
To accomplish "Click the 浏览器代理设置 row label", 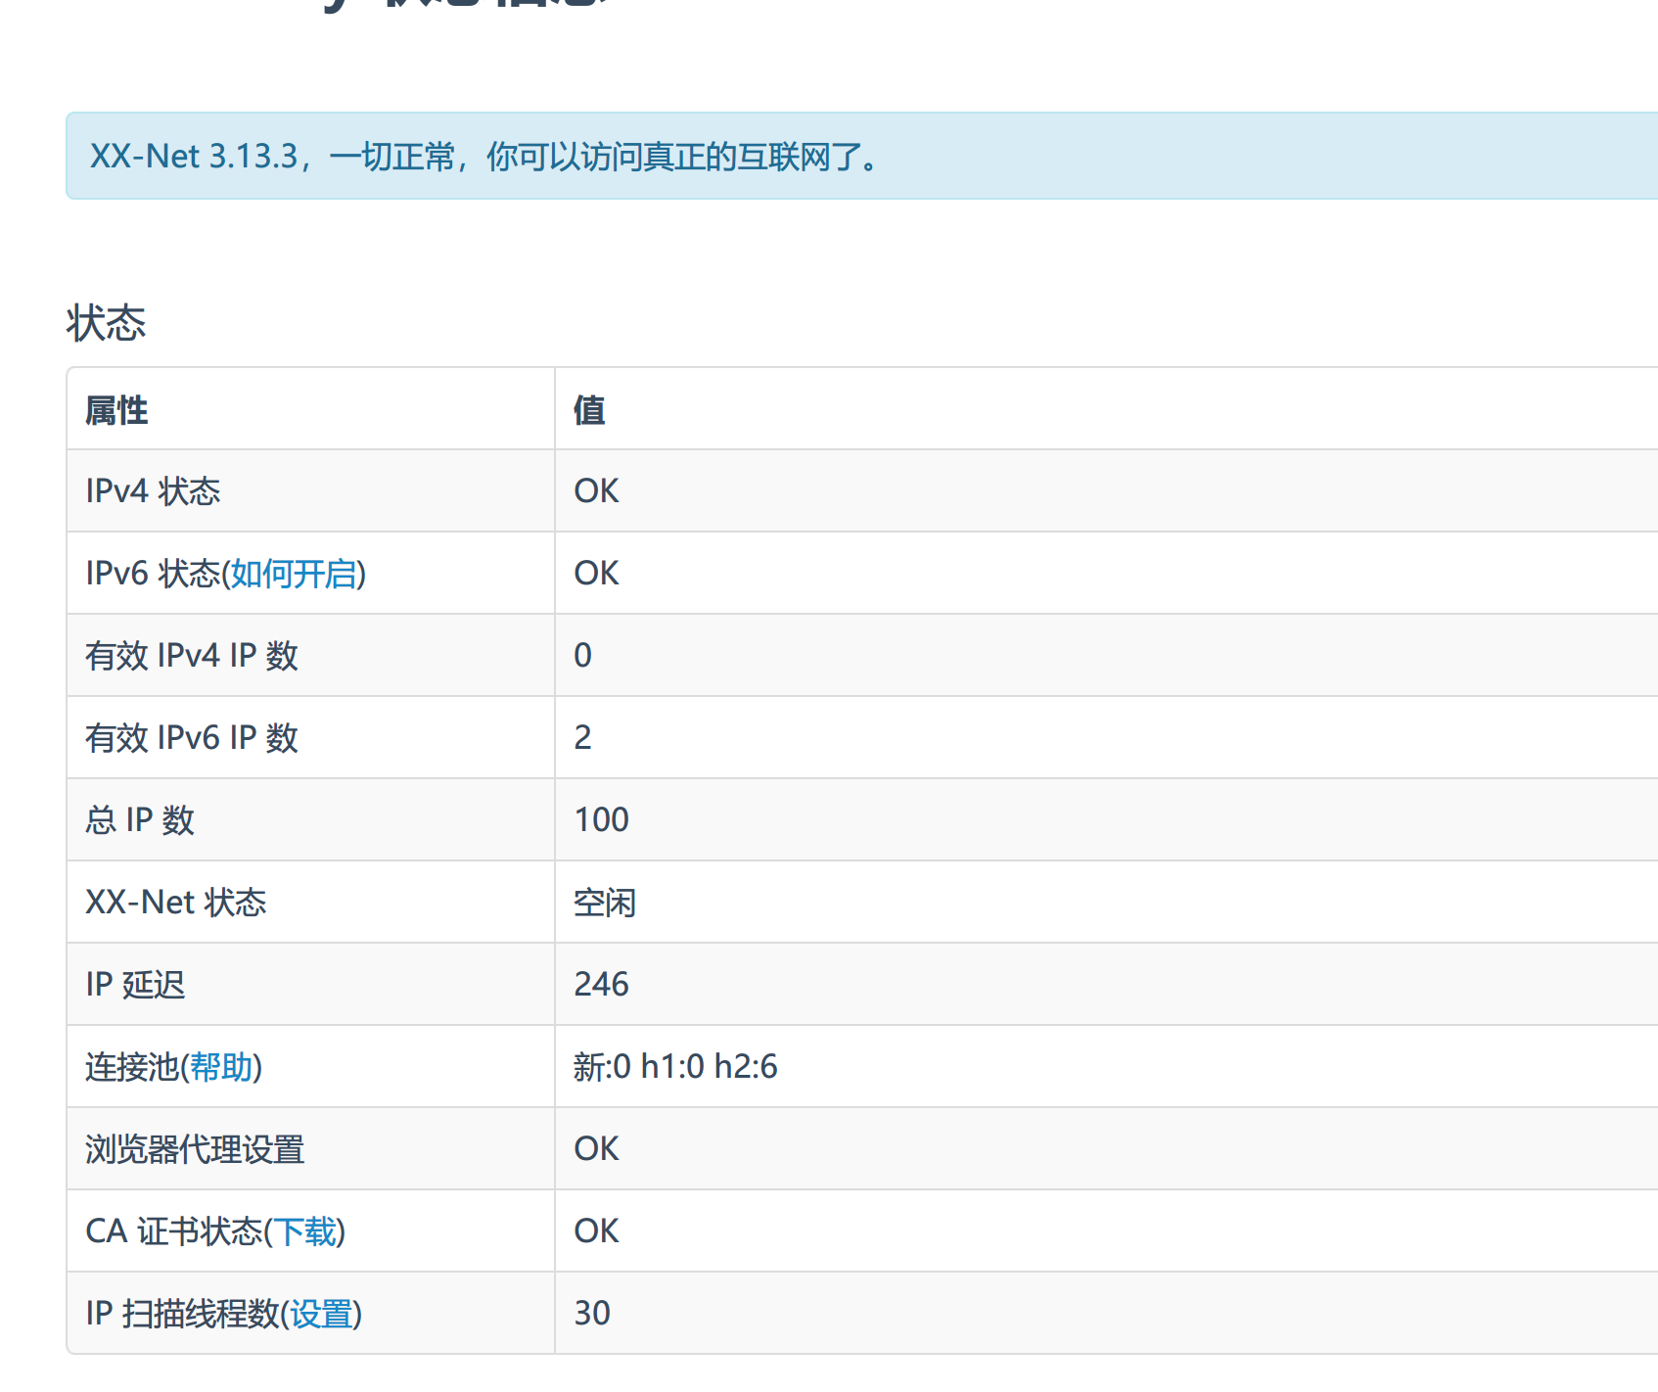I will tap(195, 1149).
